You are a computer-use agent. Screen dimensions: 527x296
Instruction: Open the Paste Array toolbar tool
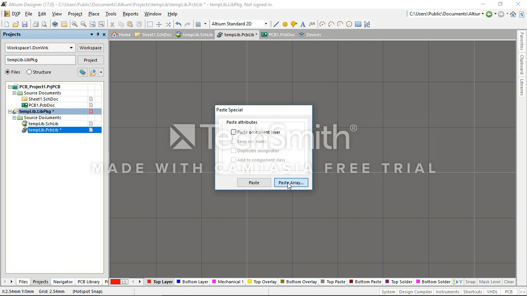[367, 24]
